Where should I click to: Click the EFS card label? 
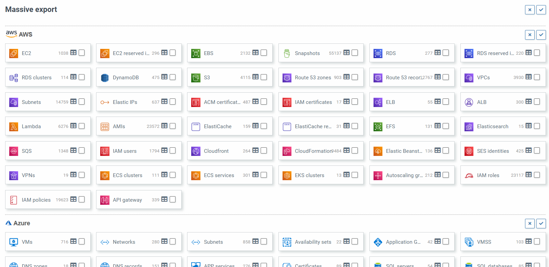390,126
